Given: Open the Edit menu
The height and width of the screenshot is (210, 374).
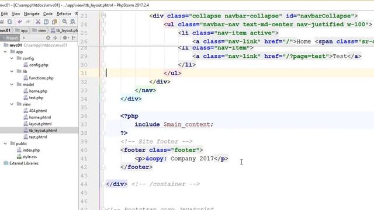Looking at the screenshot, I should 4,14.
